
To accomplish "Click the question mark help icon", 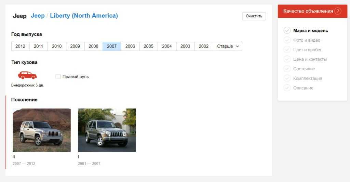I will [x=338, y=11].
